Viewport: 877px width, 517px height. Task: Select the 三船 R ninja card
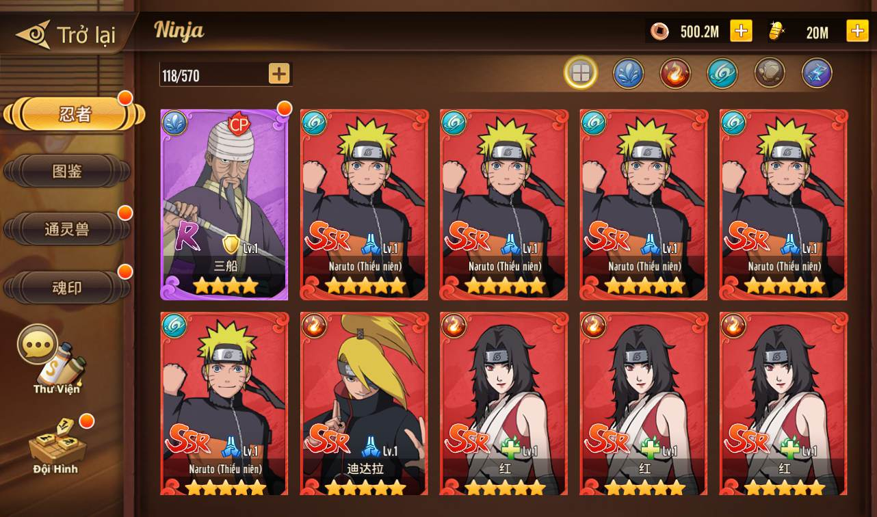[224, 204]
